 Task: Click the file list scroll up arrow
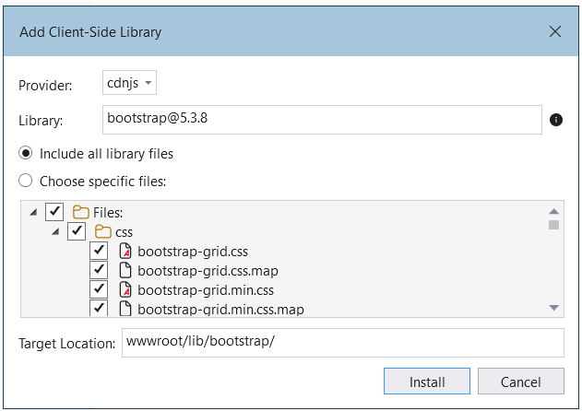pyautogui.click(x=553, y=211)
